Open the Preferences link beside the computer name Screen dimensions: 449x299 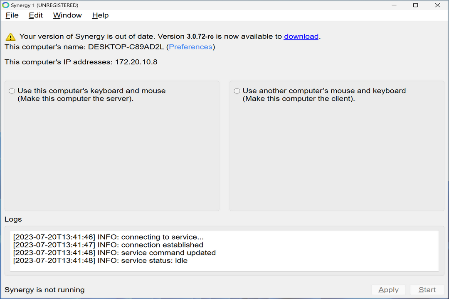pos(190,47)
